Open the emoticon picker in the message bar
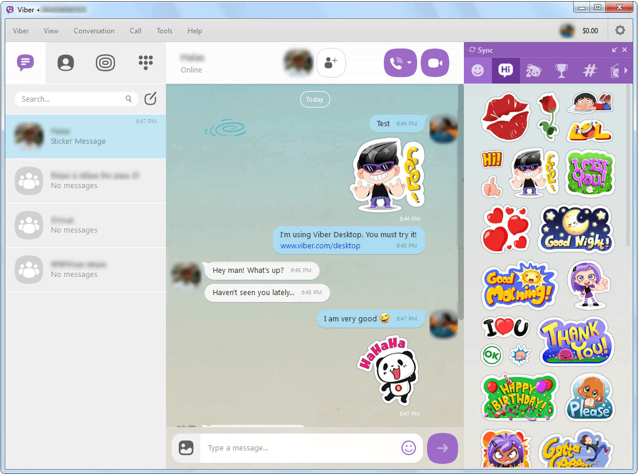The height and width of the screenshot is (475, 638). coord(408,448)
